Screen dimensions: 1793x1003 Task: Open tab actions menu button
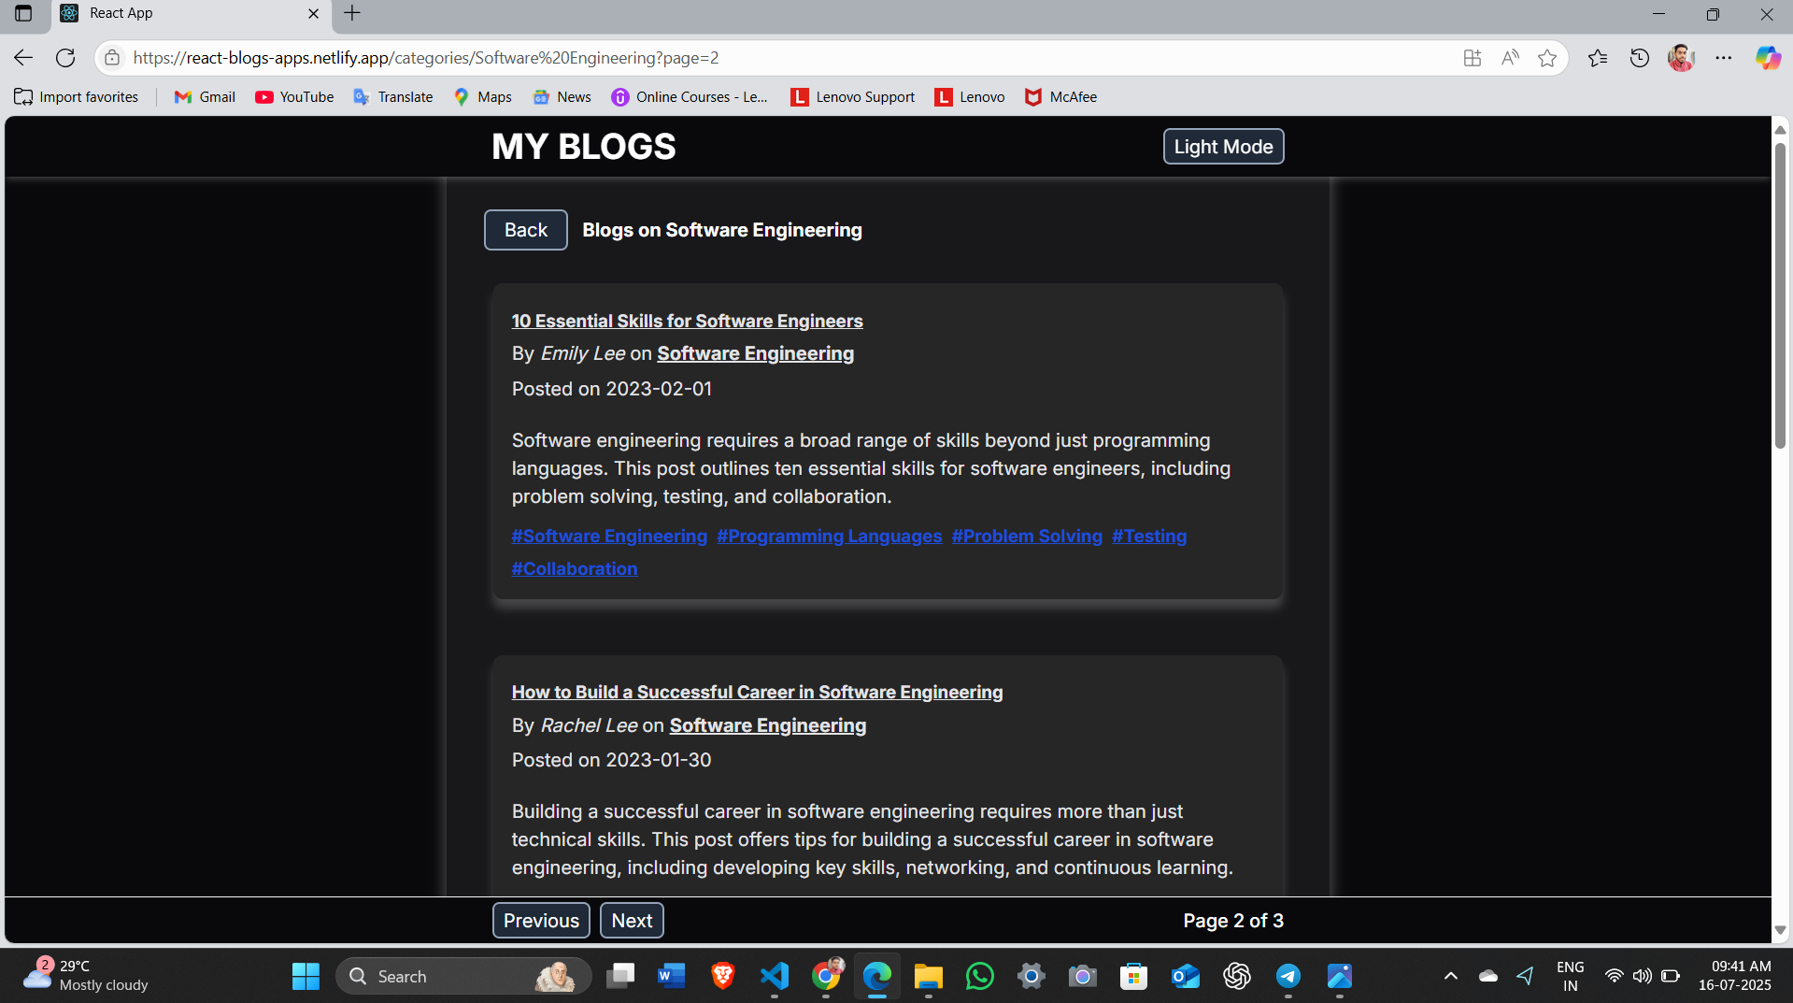(23, 13)
